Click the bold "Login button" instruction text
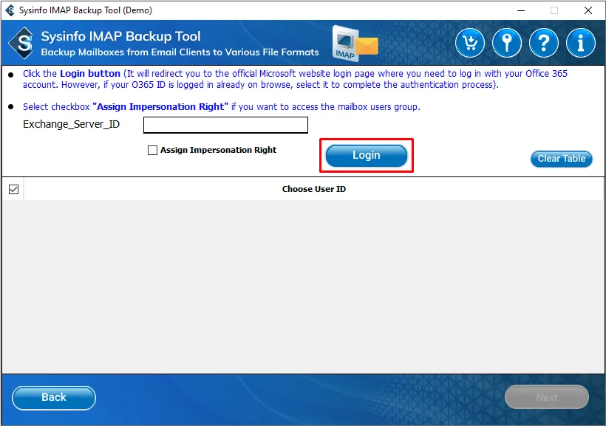Screen dimensions: 606x426 pyautogui.click(x=90, y=74)
